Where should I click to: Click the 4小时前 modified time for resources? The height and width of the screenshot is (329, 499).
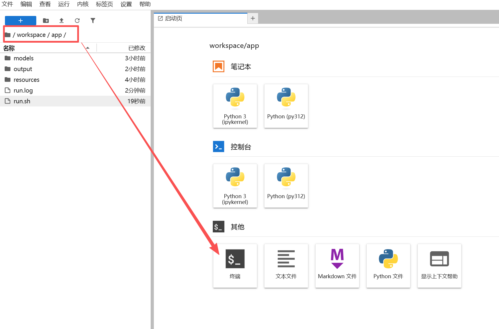point(135,80)
